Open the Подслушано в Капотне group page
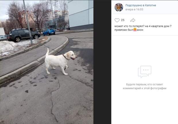 (x=141, y=5)
